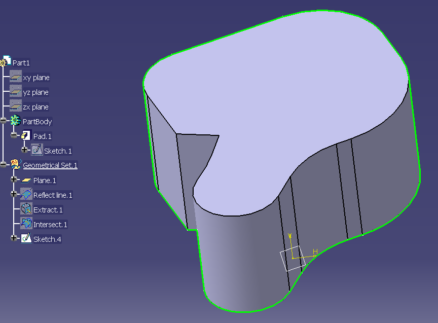Screen dimensions: 438x323
Task: Click the yellow V axis of sketch
Action: 291,246
